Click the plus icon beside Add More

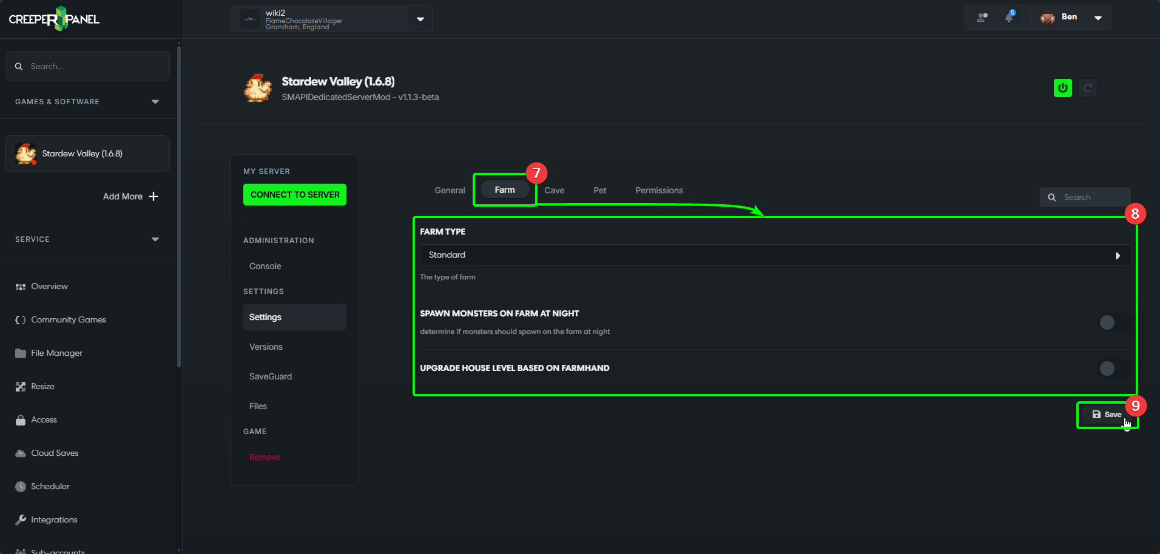153,196
